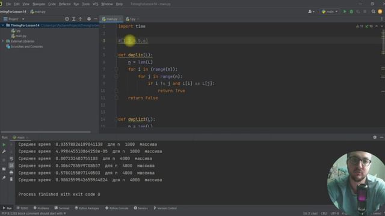Click CRLF line separator in the status bar
Screen dimensions: 385x216
(x=324, y=214)
